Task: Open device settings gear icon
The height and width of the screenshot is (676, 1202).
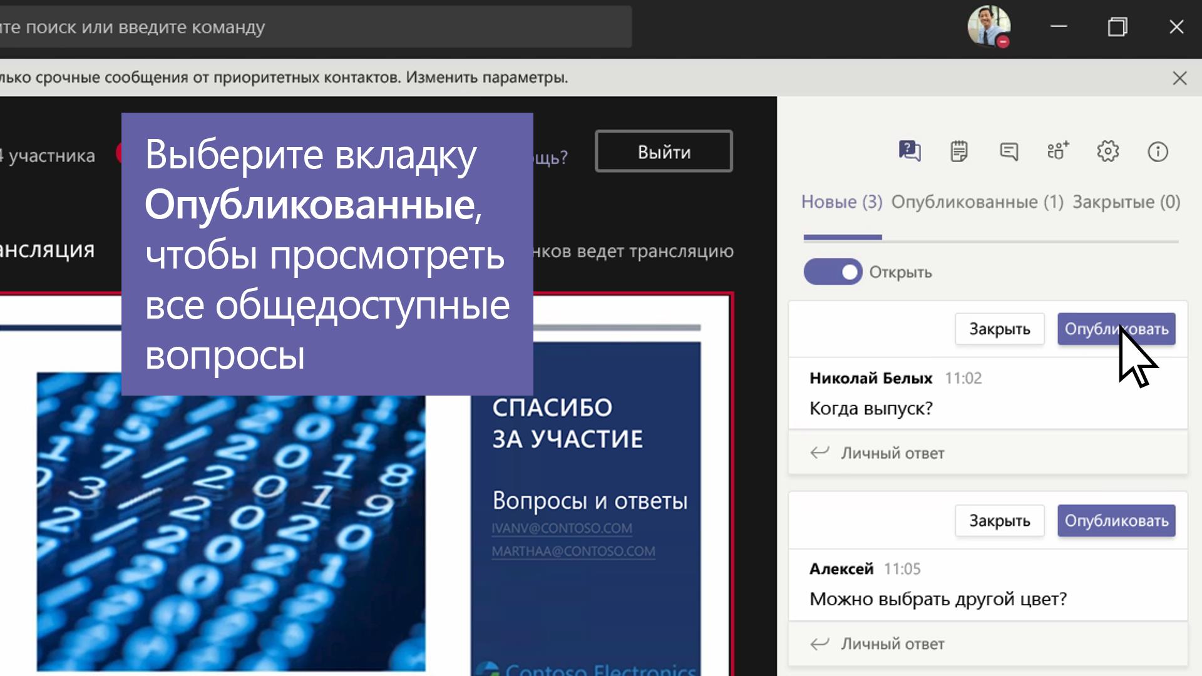Action: tap(1107, 151)
